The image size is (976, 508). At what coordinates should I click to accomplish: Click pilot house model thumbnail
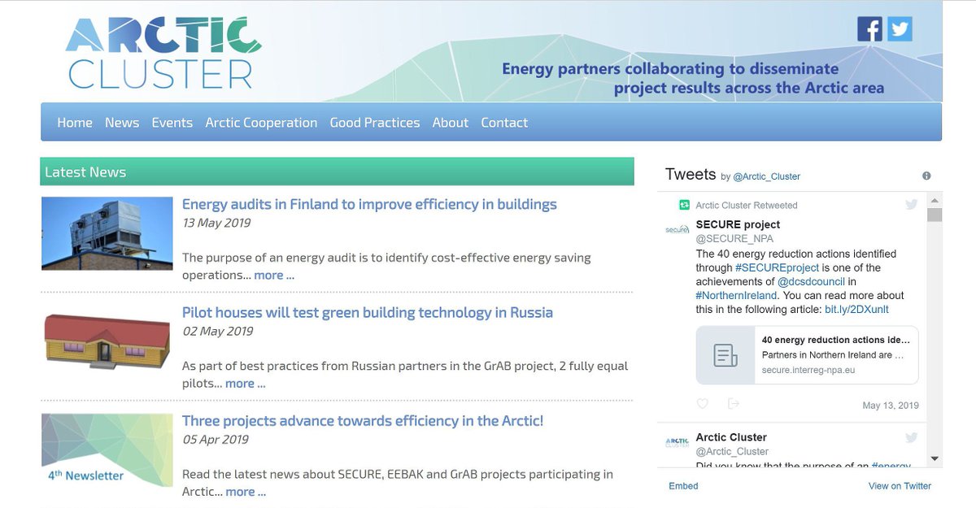coord(107,341)
